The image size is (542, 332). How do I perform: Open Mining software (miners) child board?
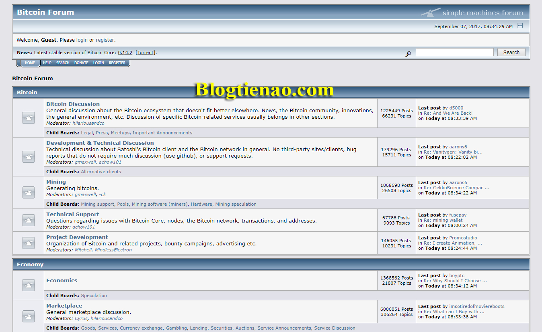[x=160, y=204]
